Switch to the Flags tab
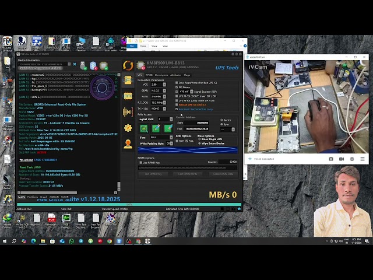This screenshot has height=280, width=373. (187, 75)
